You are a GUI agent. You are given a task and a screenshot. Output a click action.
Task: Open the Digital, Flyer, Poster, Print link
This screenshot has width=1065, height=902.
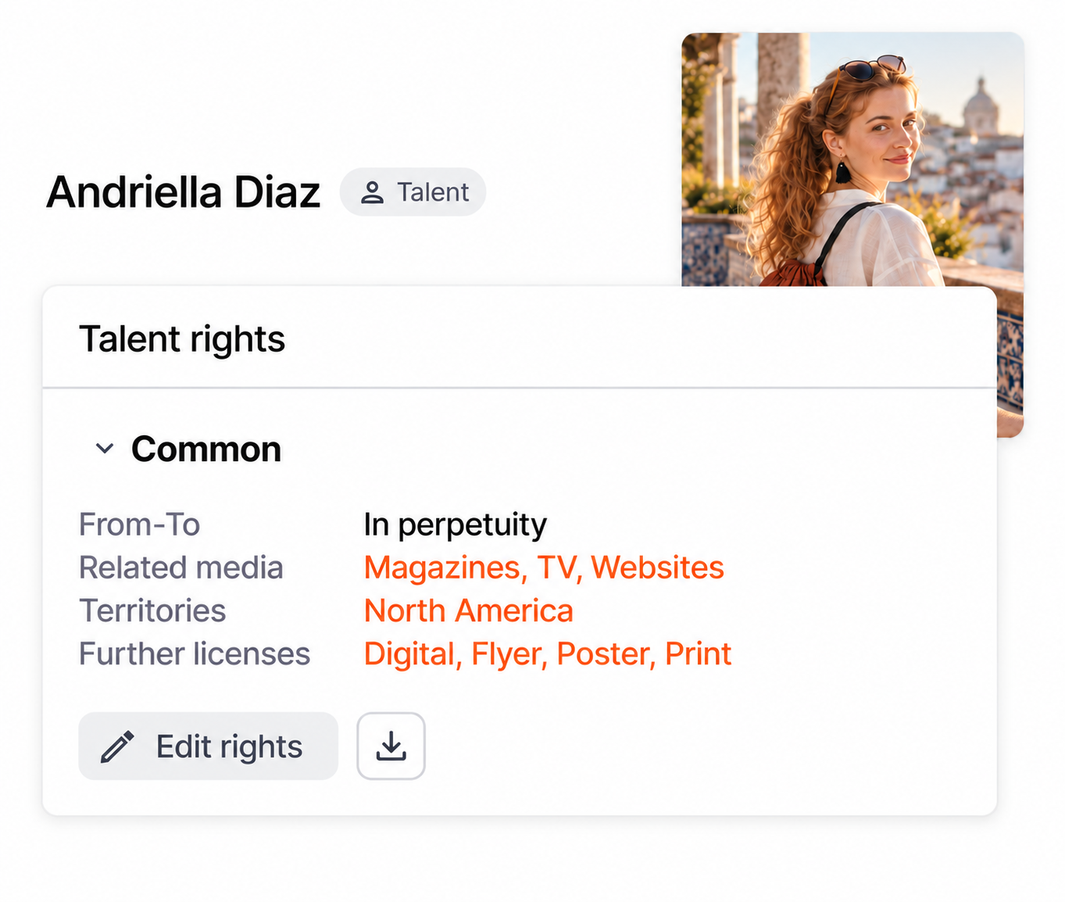pos(548,653)
